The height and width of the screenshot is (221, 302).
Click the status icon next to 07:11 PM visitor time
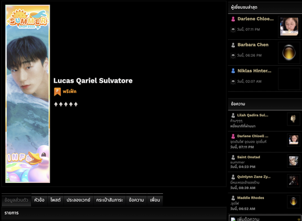[x=233, y=30]
